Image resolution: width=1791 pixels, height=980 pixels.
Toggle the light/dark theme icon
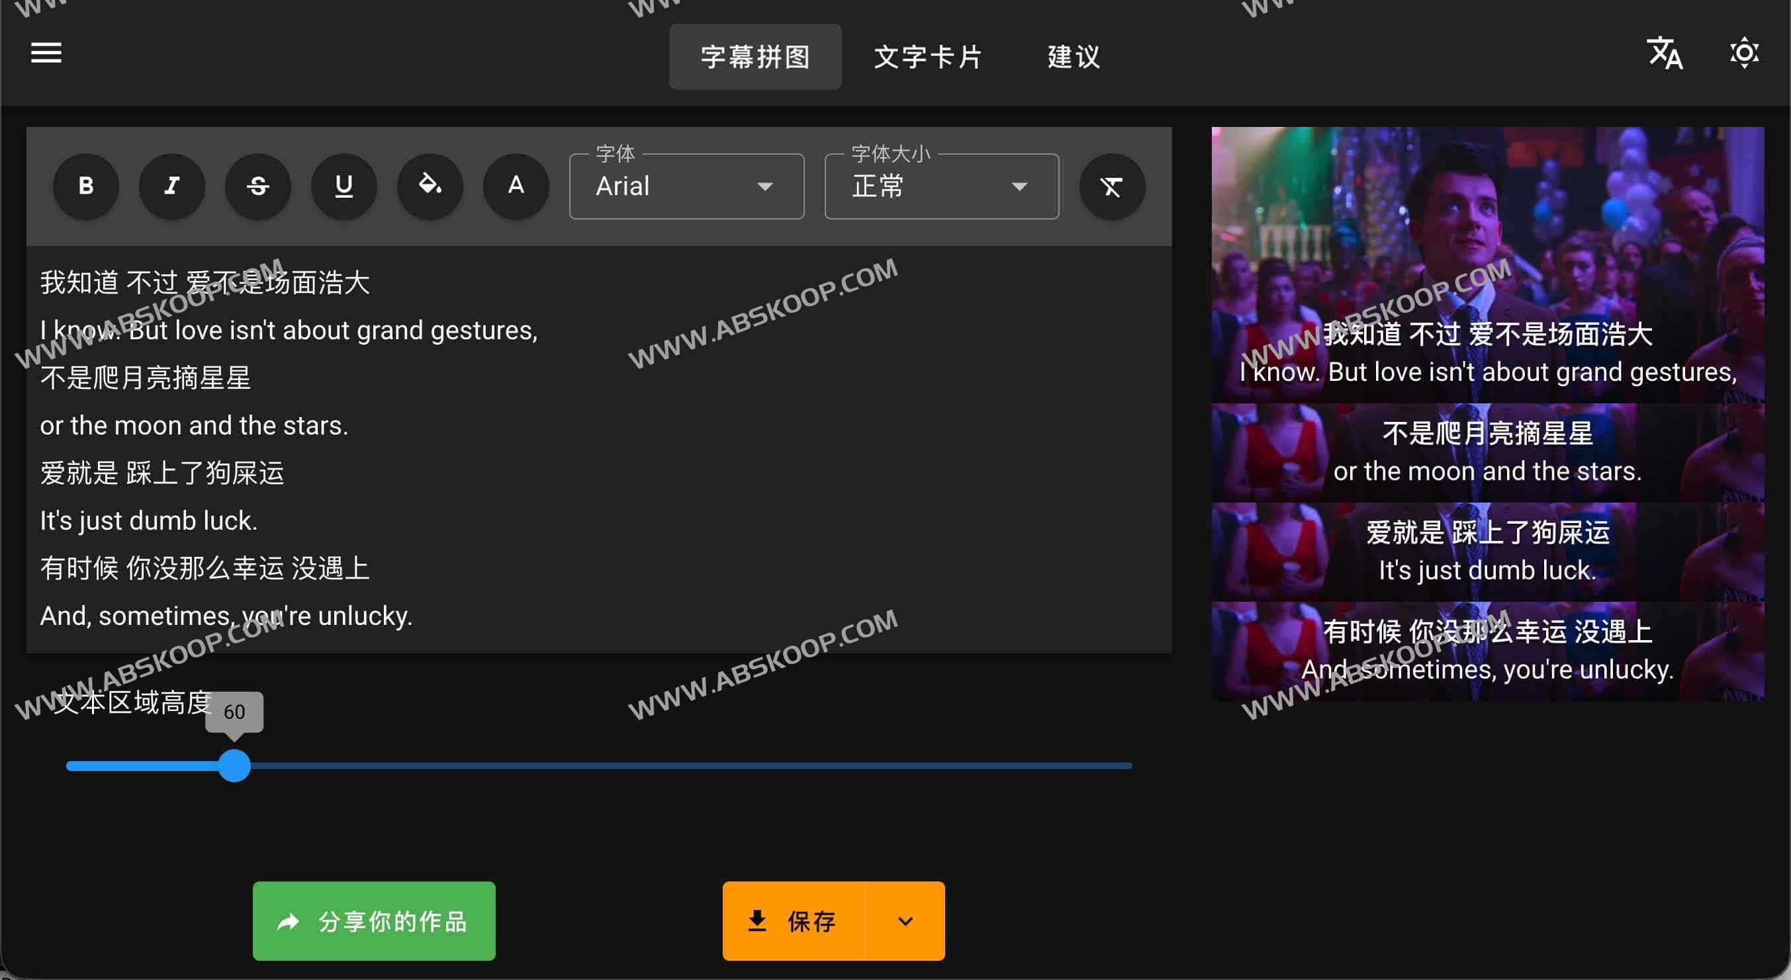pyautogui.click(x=1744, y=54)
